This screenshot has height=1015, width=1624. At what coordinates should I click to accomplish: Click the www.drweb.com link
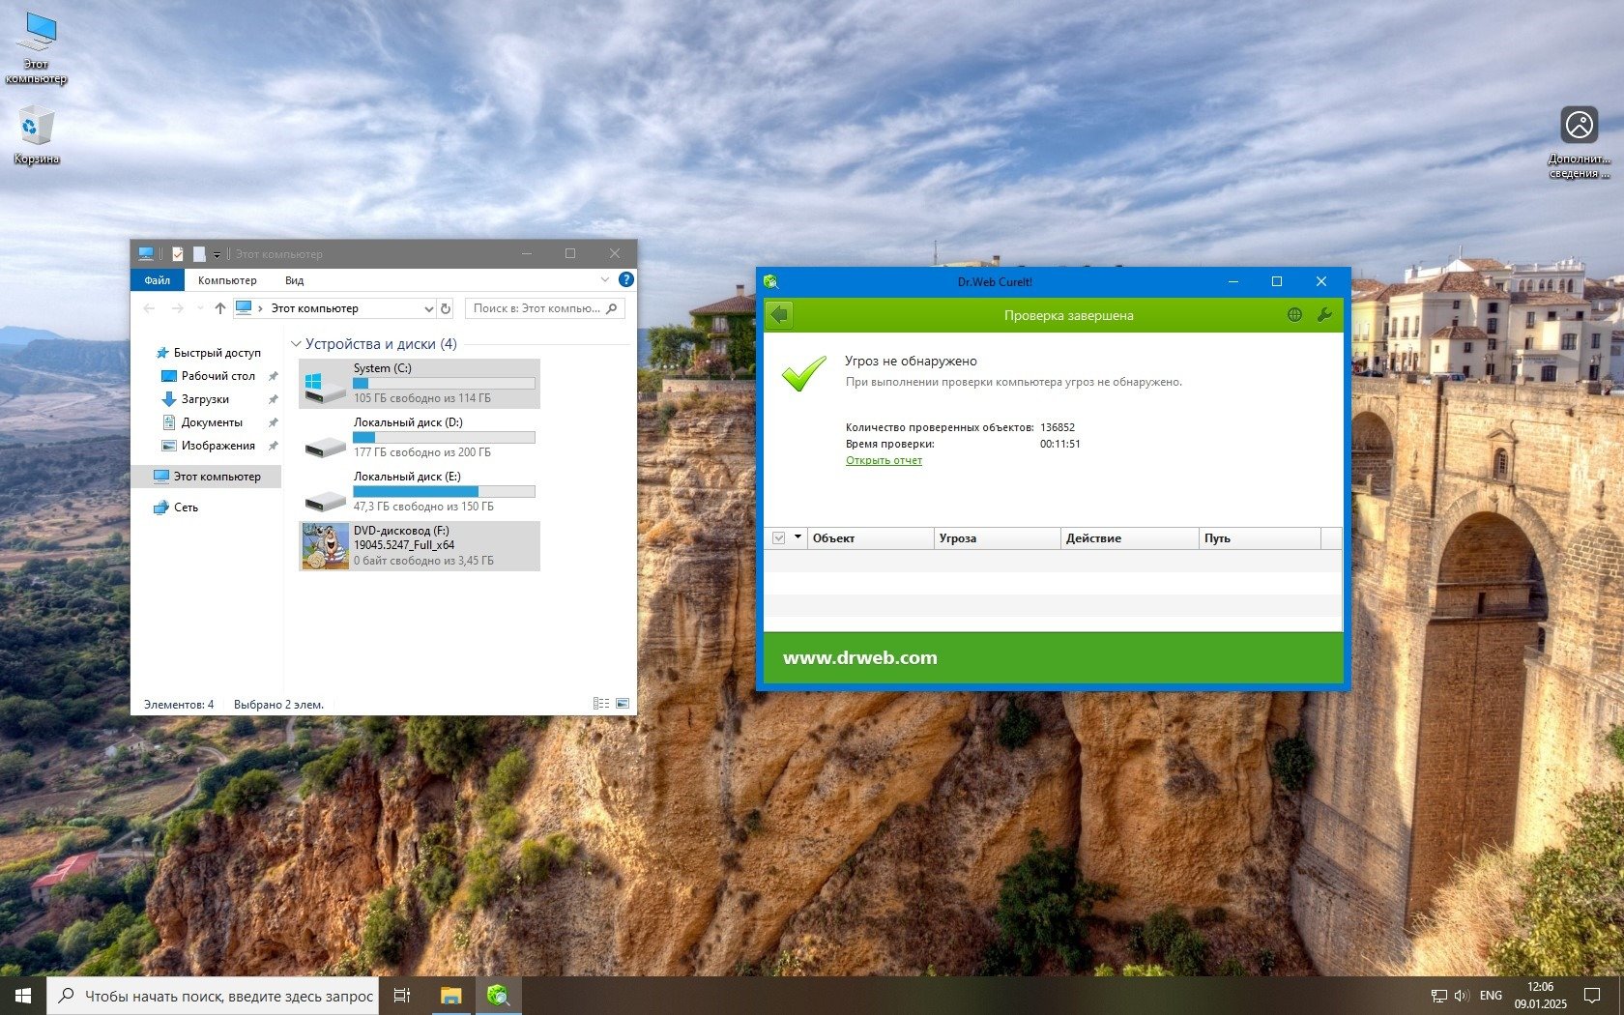(860, 657)
